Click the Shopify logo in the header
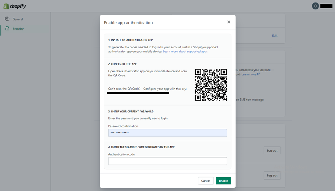The height and width of the screenshot is (191, 335). coord(14,6)
